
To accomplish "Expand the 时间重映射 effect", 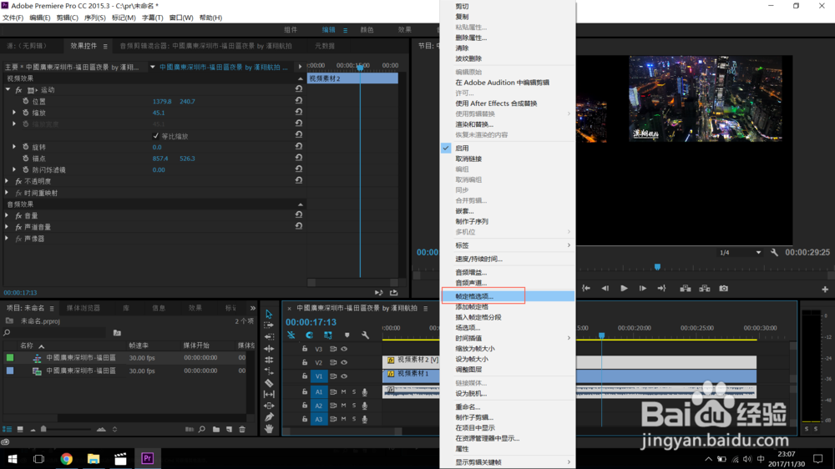I will 7,193.
